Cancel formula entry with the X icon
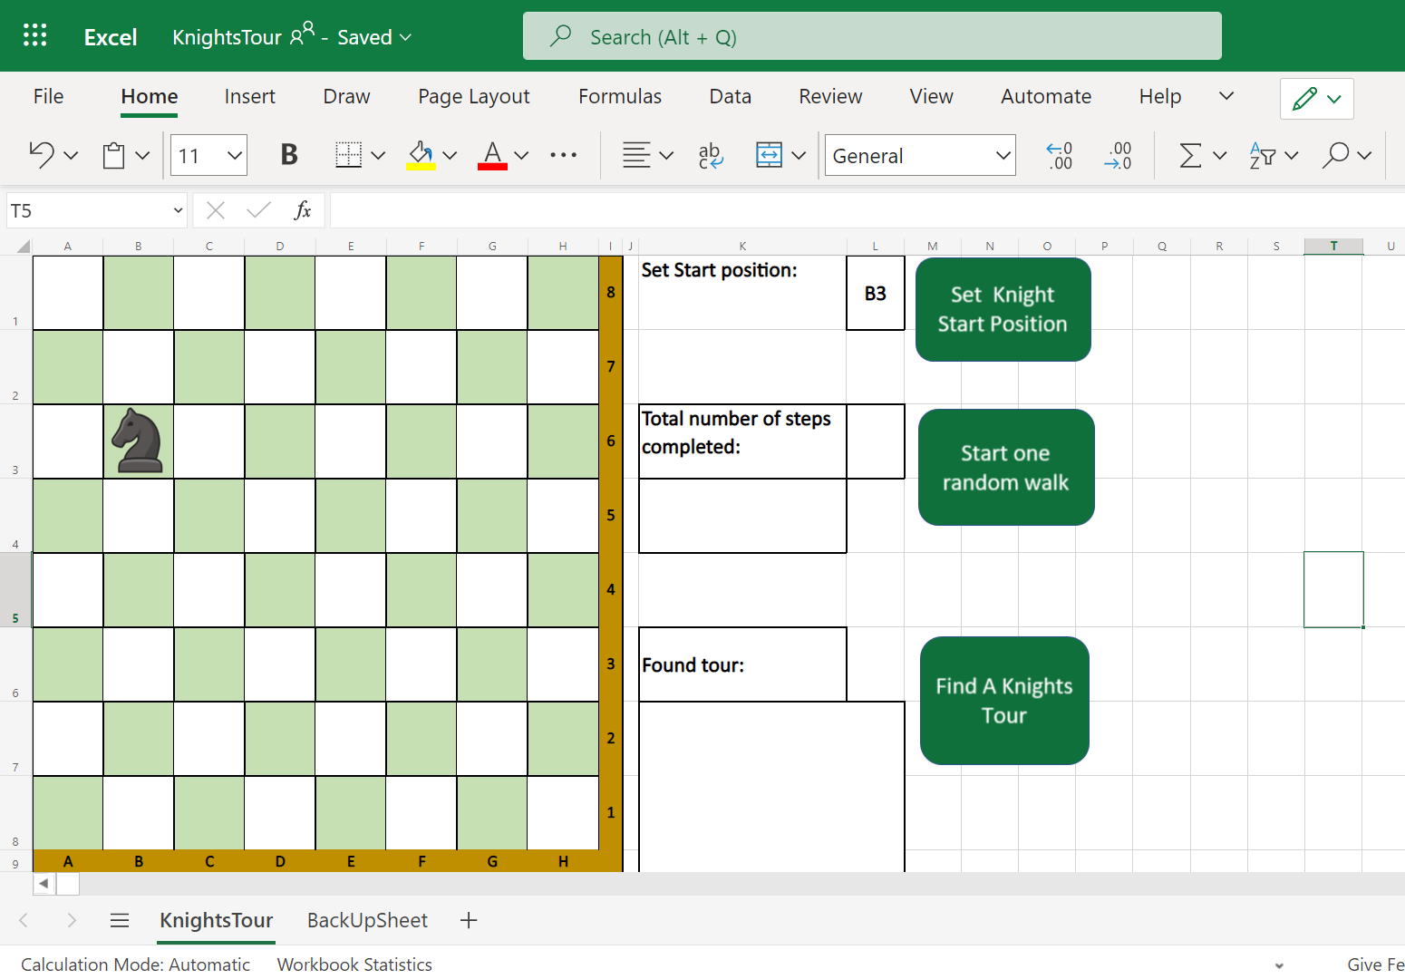This screenshot has height=979, width=1405. point(216,210)
